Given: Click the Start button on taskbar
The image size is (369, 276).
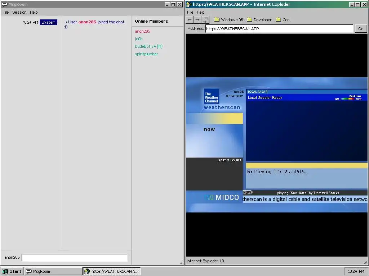Looking at the screenshot, I should (x=12, y=271).
